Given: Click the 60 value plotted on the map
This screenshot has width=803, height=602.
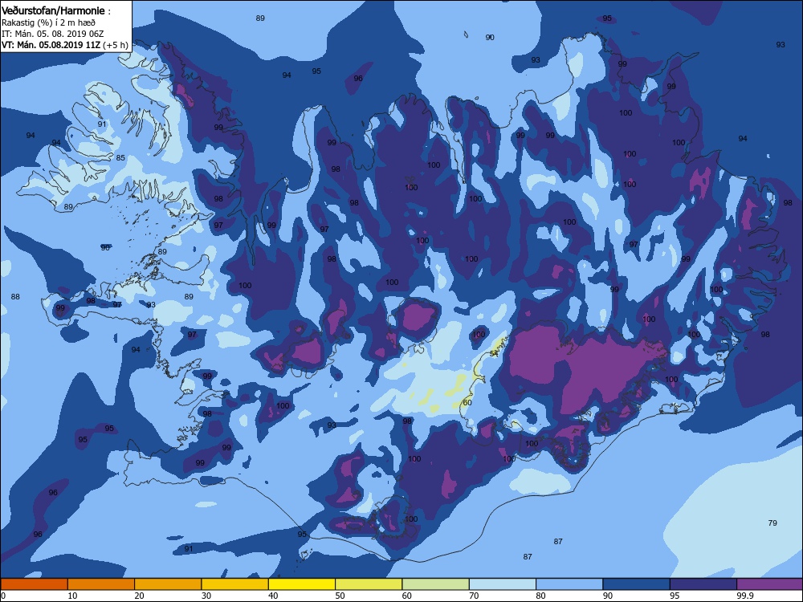Looking at the screenshot, I should pos(467,402).
